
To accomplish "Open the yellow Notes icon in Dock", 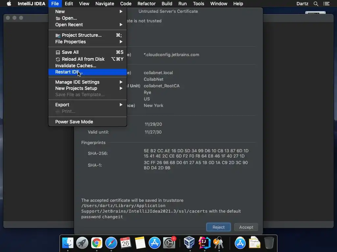I will (x=140, y=243).
